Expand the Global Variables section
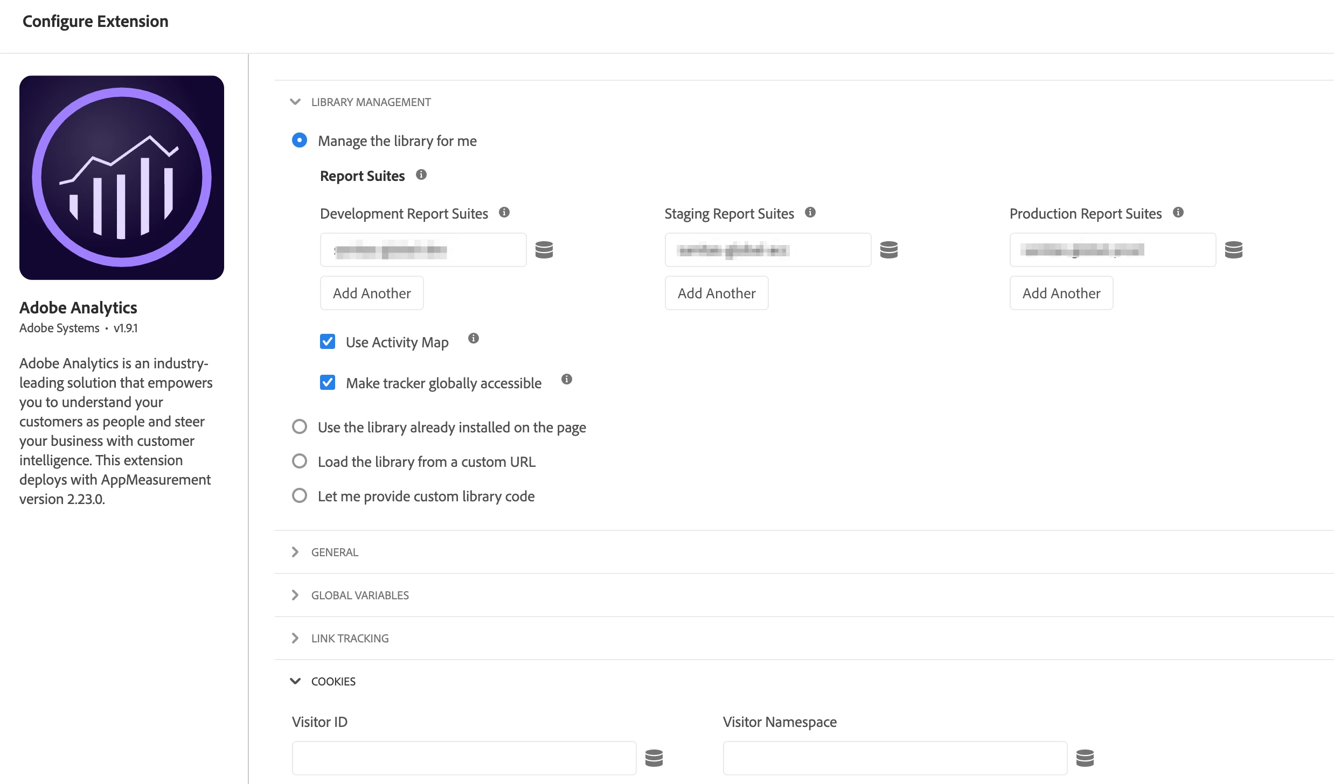The image size is (1334, 784). 295,595
